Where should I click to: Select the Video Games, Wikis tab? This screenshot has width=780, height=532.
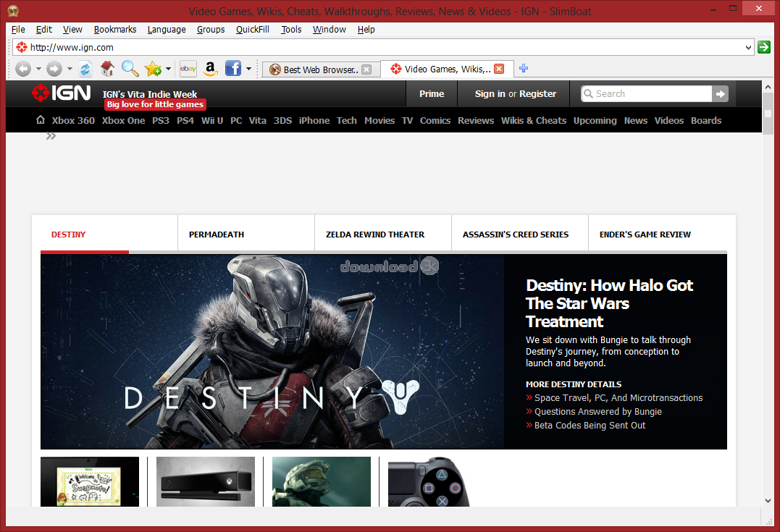[447, 69]
